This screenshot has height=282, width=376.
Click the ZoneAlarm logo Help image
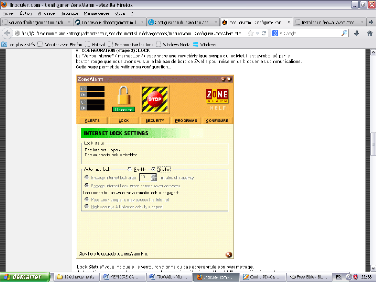coord(217,99)
